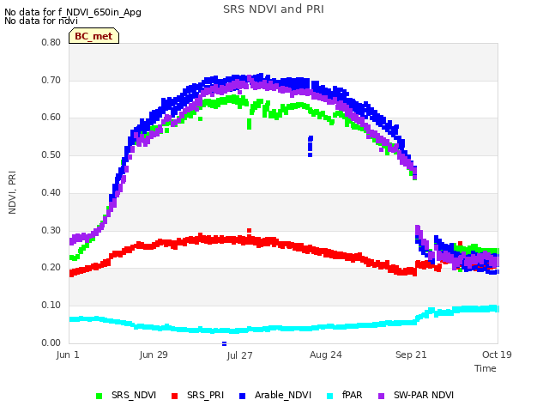
Task: Click the green SRS_NDVI legend swatch
Action: pos(100,396)
